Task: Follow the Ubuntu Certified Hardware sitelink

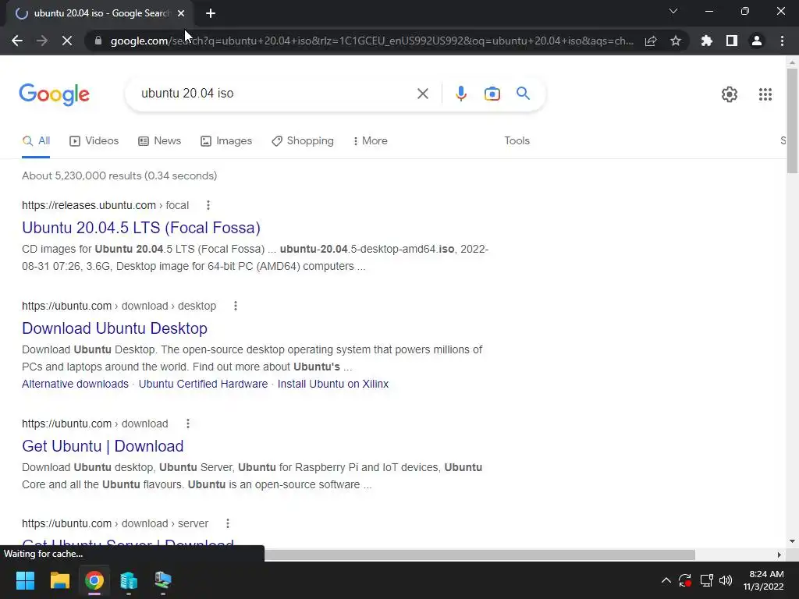Action: click(203, 384)
